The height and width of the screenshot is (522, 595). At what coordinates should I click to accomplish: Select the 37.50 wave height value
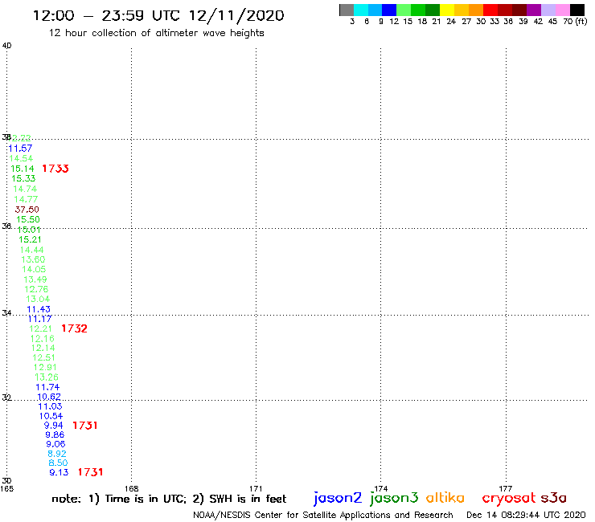point(27,210)
